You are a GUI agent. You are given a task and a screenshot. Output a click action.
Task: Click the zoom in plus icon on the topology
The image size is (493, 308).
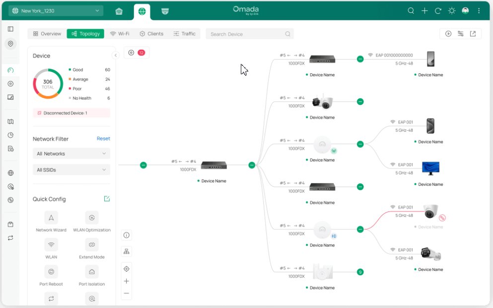pos(127,281)
